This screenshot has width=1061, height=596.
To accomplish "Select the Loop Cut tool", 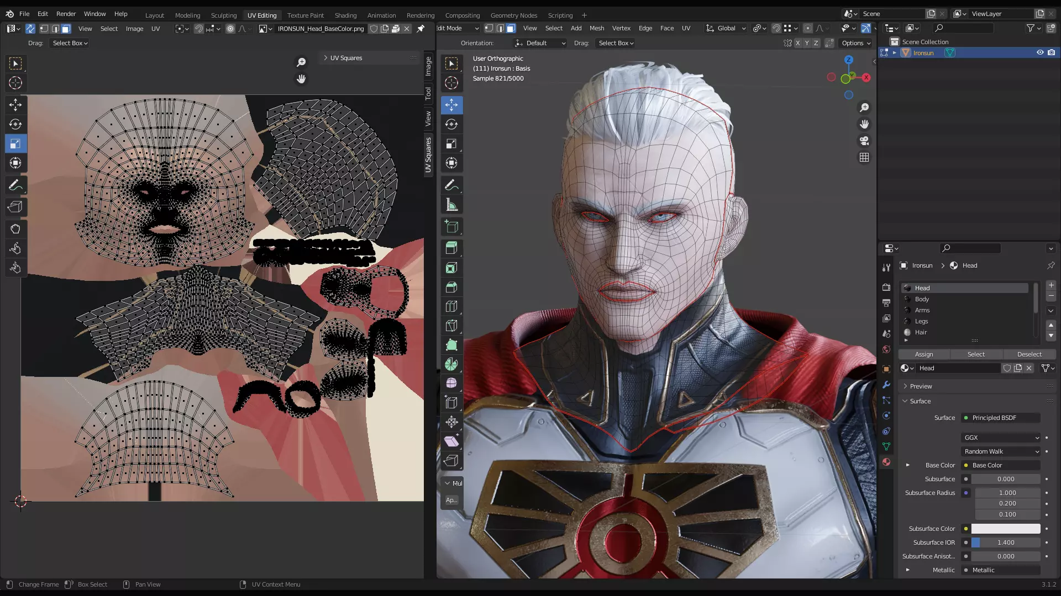I will [x=451, y=306].
